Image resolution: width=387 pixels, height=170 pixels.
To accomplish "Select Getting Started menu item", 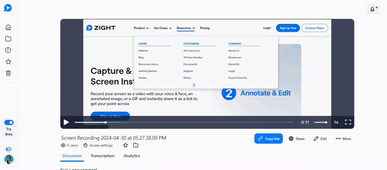I will 148,71.
